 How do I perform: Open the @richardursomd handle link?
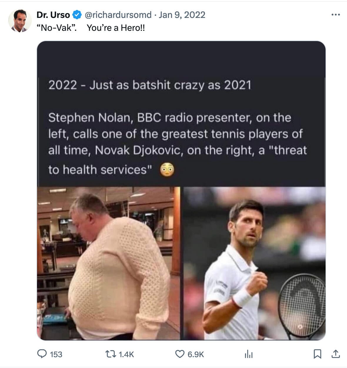pos(118,15)
